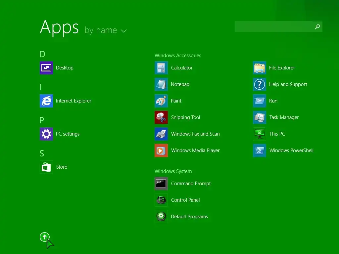Click the 'Windows Fax and Scan' label
Viewport: 339px width, 254px height.
click(x=195, y=134)
